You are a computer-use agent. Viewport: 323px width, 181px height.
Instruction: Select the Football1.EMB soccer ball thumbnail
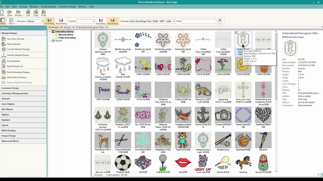pos(123,163)
